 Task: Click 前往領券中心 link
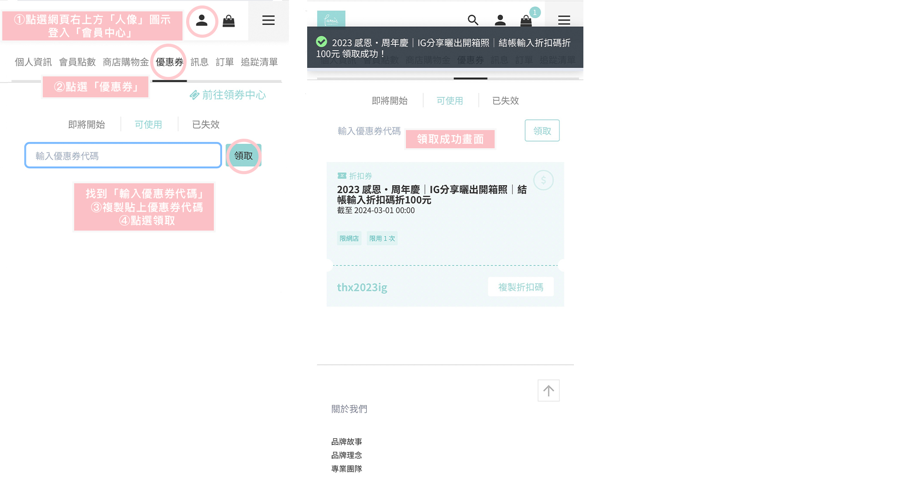click(228, 95)
